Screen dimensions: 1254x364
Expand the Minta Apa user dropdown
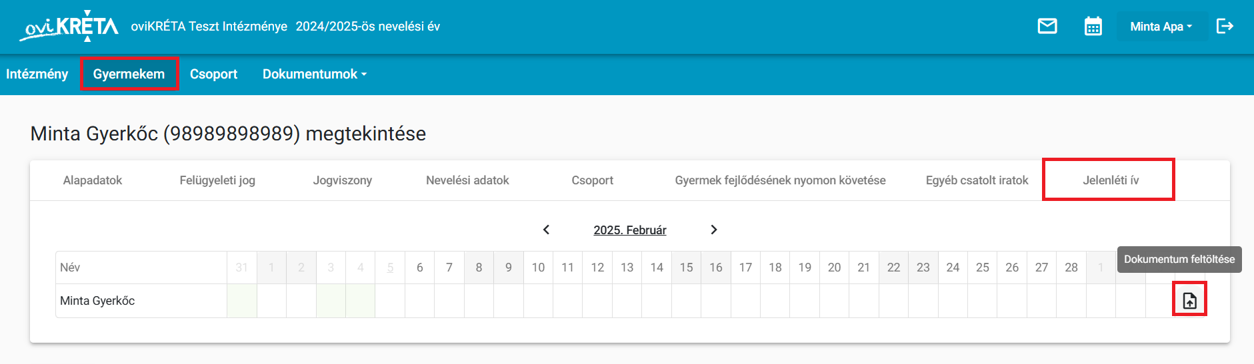pyautogui.click(x=1161, y=27)
